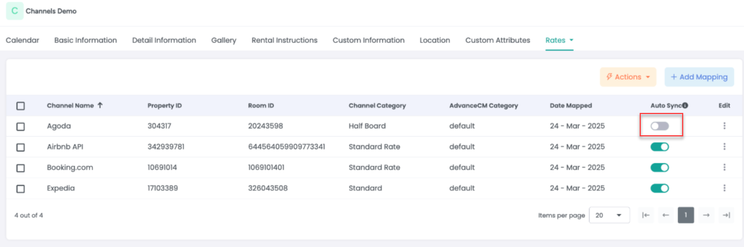Click the Add Mapping button
744x247 pixels.
pos(699,77)
